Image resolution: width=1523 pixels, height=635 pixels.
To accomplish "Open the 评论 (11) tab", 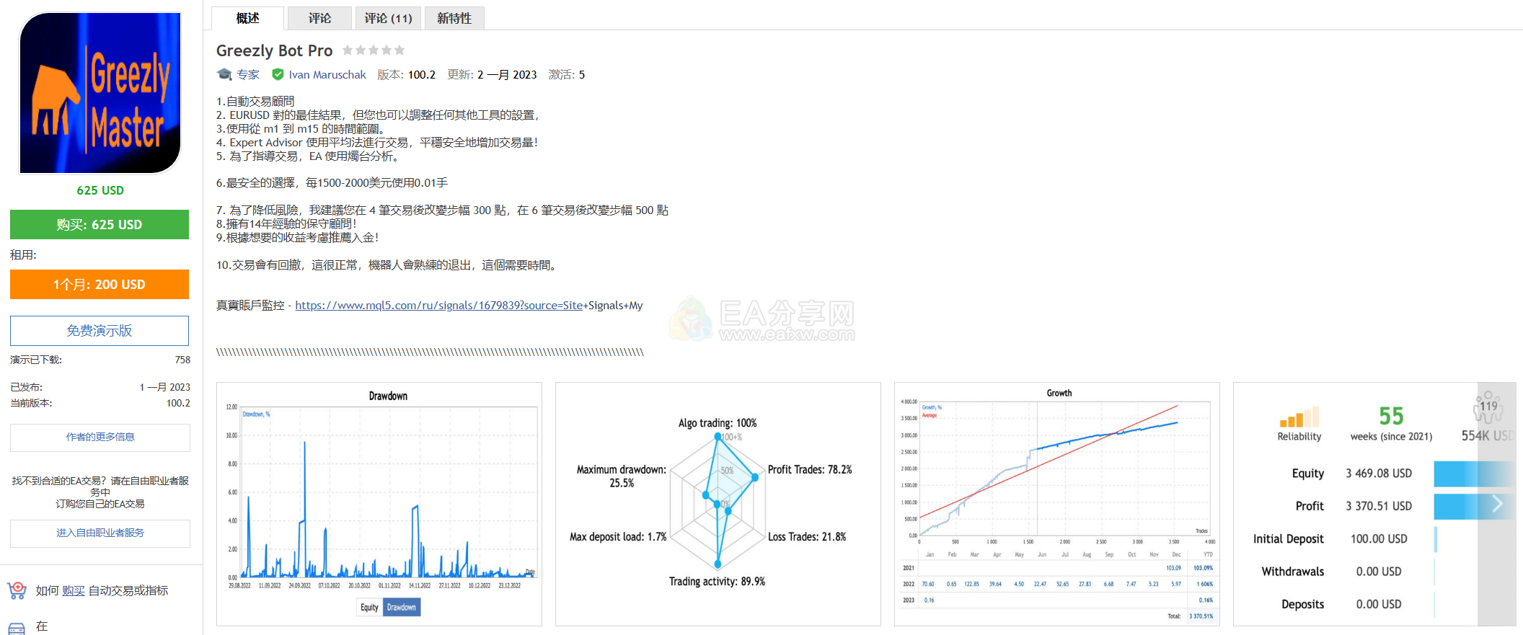I will (388, 18).
